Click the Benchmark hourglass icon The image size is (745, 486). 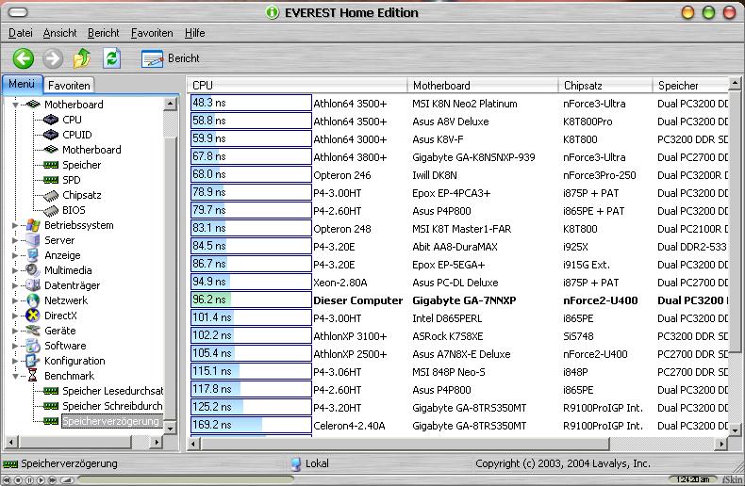pos(32,376)
